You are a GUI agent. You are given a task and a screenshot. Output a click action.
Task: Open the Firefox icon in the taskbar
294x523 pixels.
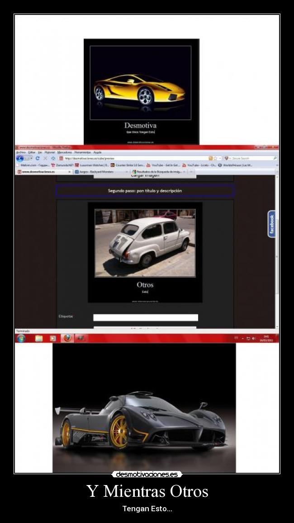(x=67, y=338)
